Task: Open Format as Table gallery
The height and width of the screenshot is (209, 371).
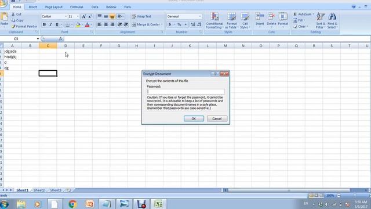Action: click(232, 20)
